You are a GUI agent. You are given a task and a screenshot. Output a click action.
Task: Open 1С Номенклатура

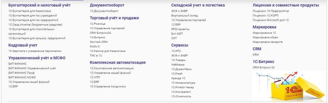183,83
